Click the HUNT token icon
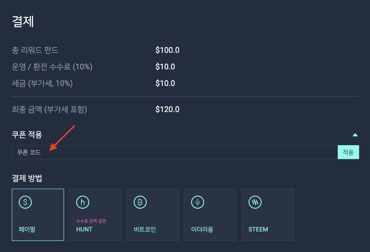The height and width of the screenshot is (252, 370). tap(83, 202)
